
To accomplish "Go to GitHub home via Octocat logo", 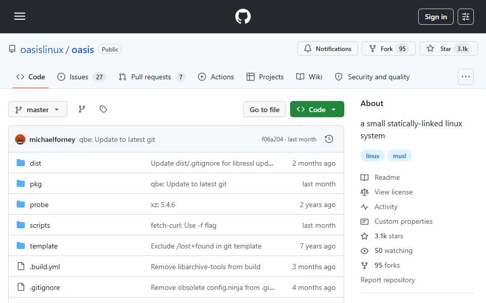I will coord(242,16).
